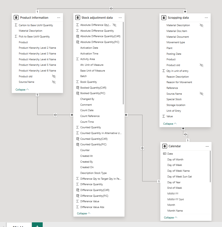Select the Reason for Movement field

click(x=179, y=82)
